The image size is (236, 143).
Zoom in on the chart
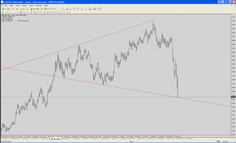74,9
